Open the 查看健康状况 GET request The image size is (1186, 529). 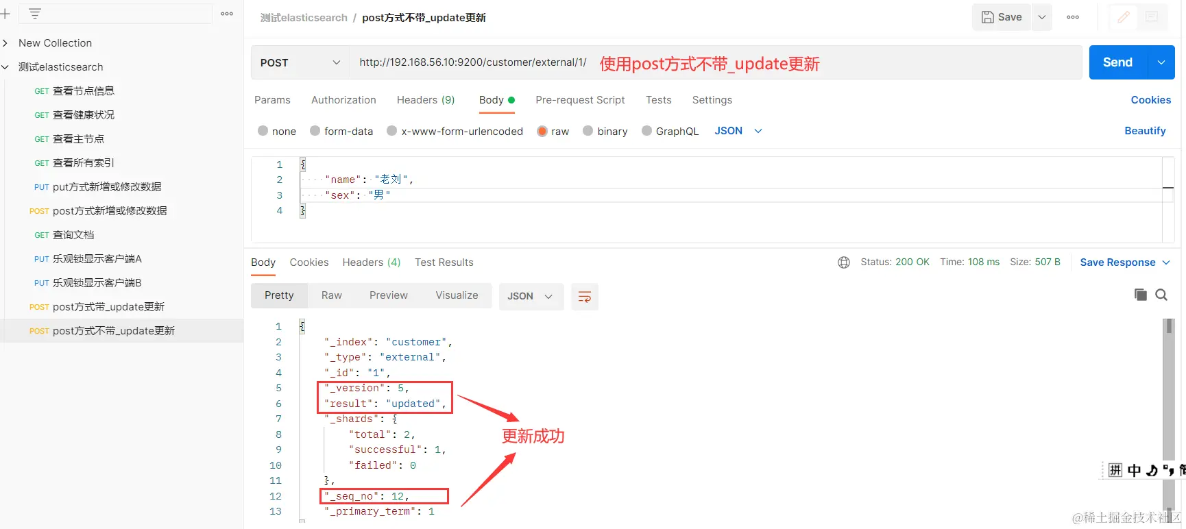click(83, 115)
